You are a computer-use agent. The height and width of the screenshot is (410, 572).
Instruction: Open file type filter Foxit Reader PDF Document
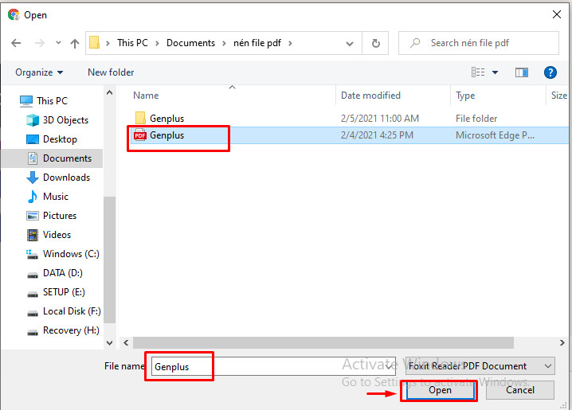pyautogui.click(x=480, y=366)
